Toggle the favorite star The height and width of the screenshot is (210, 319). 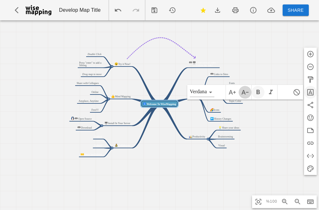click(x=203, y=10)
